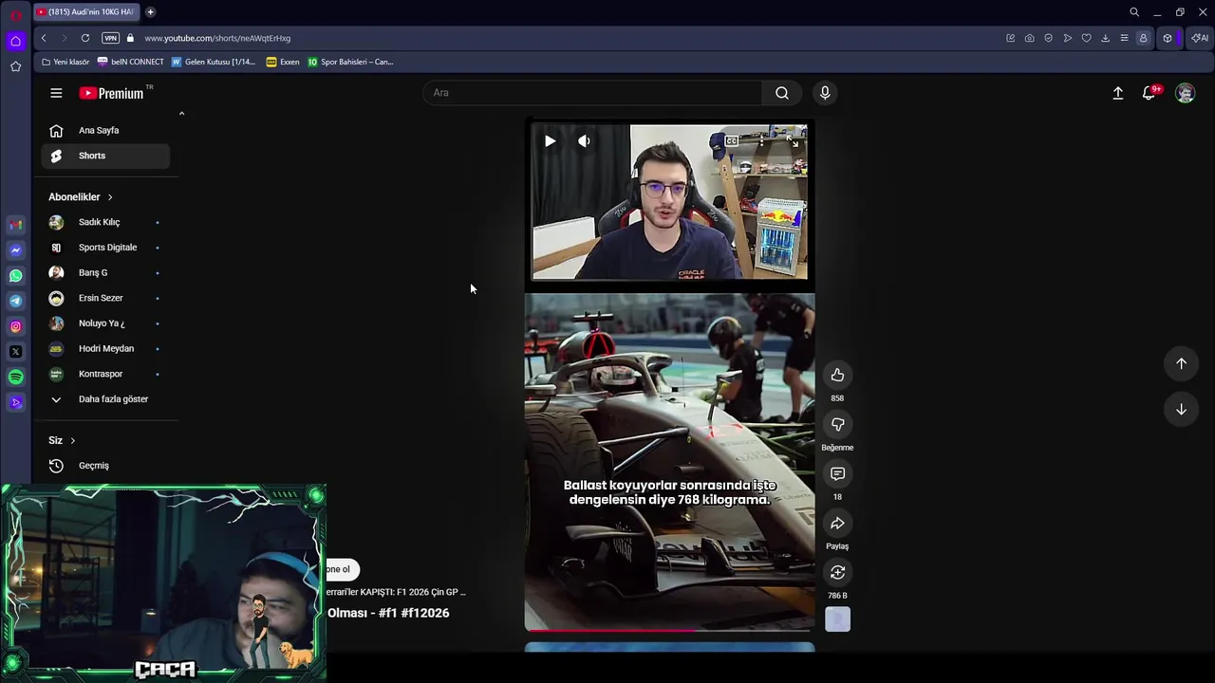Toggle the VPN badge in address bar
The width and height of the screenshot is (1215, 683).
pos(110,38)
